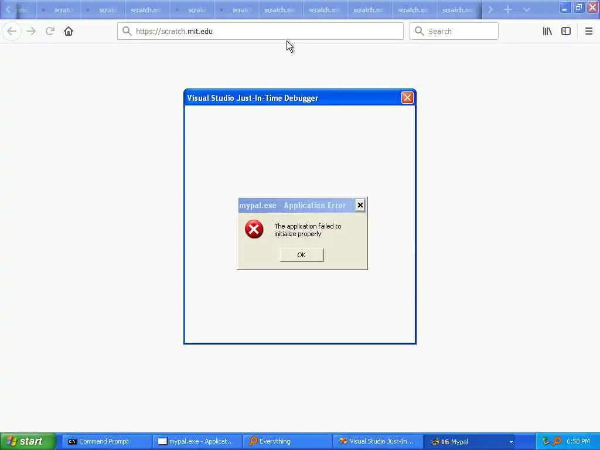The width and height of the screenshot is (600, 450).
Task: Click the red error icon in the dialog
Action: point(254,229)
